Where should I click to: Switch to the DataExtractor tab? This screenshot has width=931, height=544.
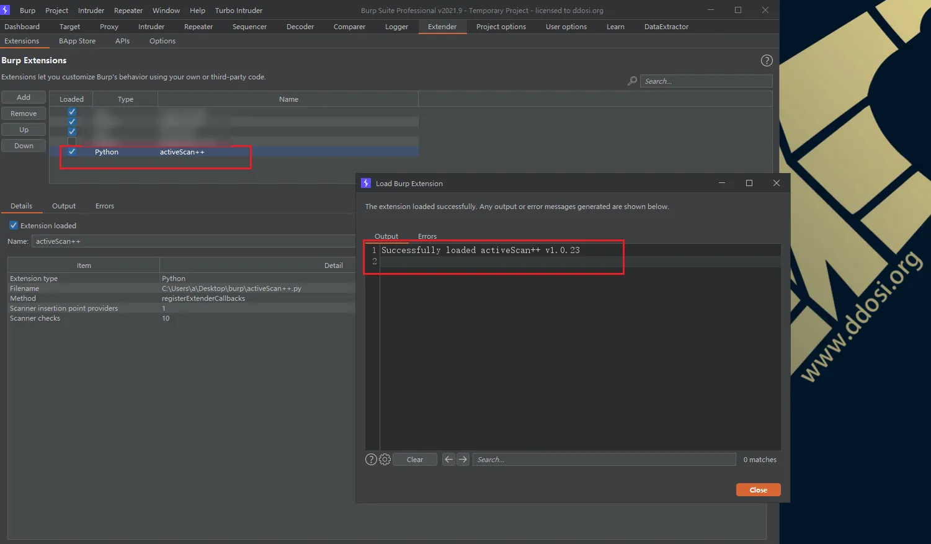point(666,27)
